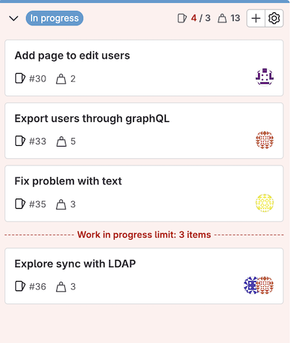Viewport: 292px width, 343px height.
Task: Open card Fix problem with text
Action: click(144, 194)
